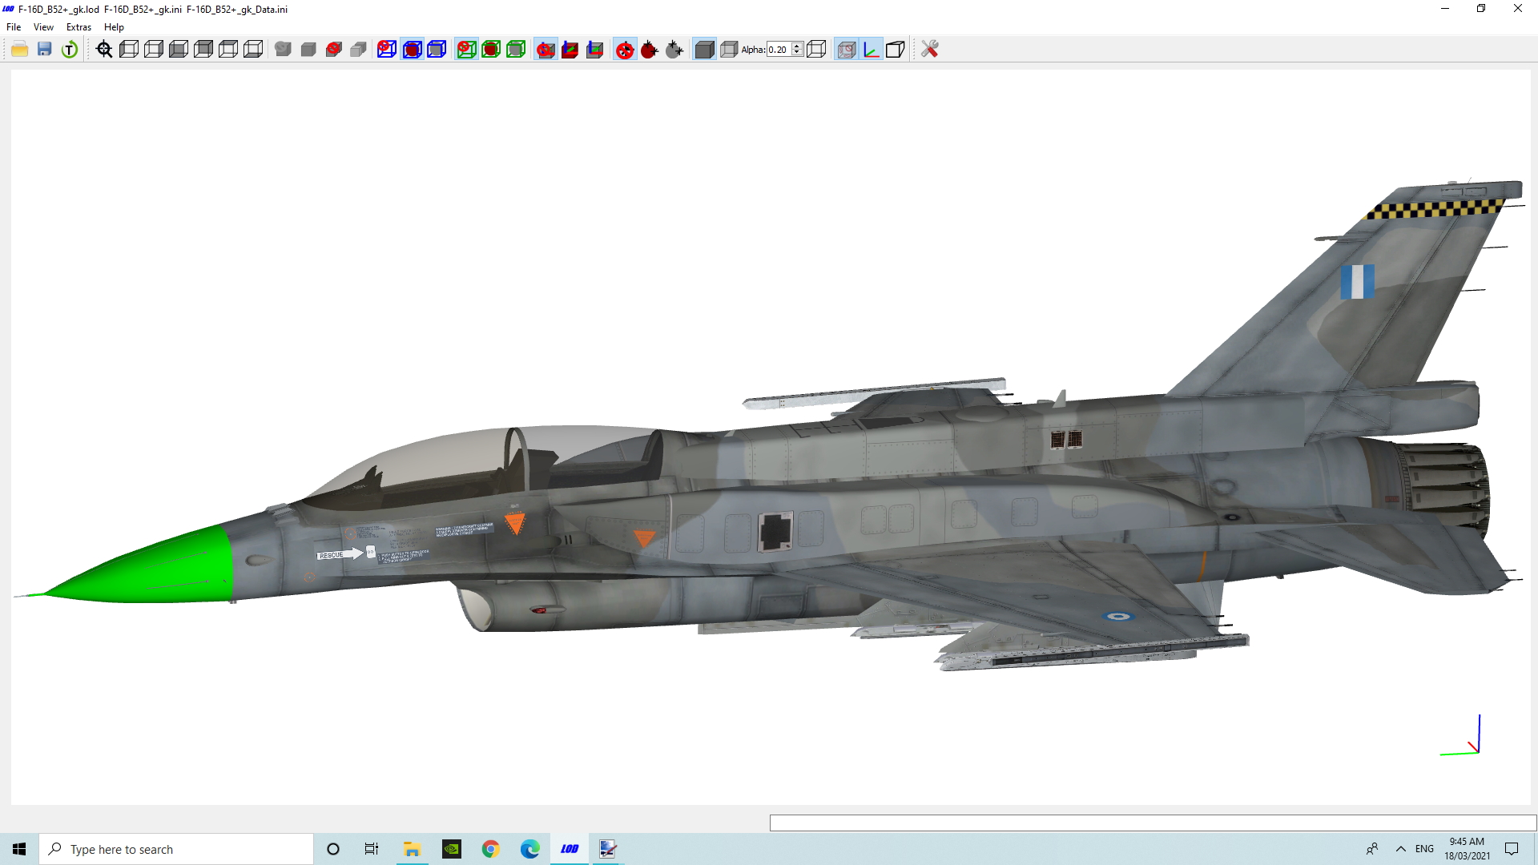Viewport: 1538px width, 865px height.
Task: Toggle blue wireframe cube with grey sphere
Action: click(437, 50)
